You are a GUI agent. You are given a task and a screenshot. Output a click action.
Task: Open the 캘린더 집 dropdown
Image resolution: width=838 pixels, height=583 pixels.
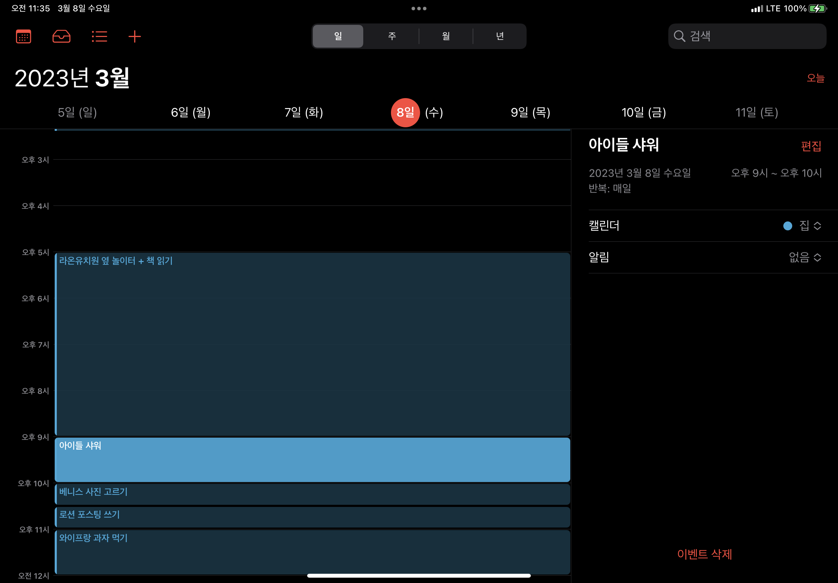810,226
